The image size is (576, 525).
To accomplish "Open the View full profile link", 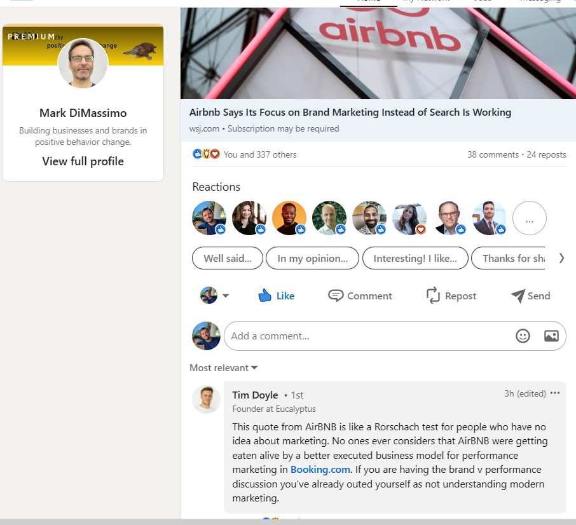I will click(83, 161).
